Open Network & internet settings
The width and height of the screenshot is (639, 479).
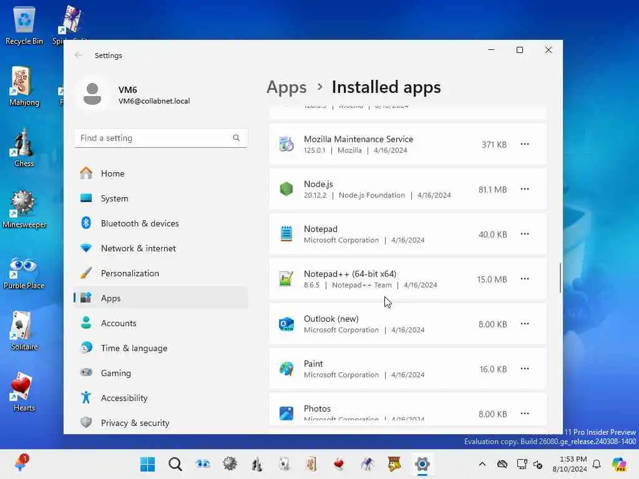click(161, 248)
